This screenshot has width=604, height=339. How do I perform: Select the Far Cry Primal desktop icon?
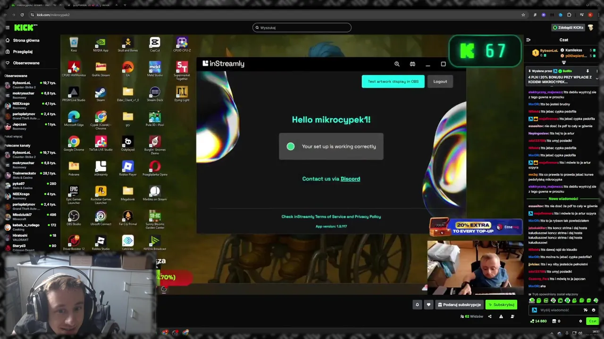(x=128, y=218)
